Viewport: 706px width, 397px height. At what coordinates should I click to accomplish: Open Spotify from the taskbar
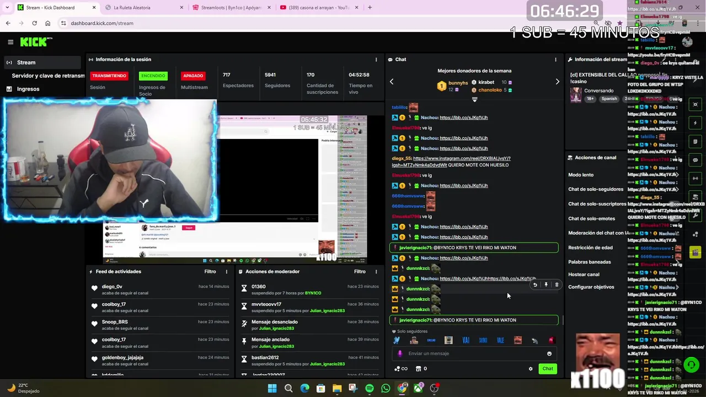pos(370,388)
